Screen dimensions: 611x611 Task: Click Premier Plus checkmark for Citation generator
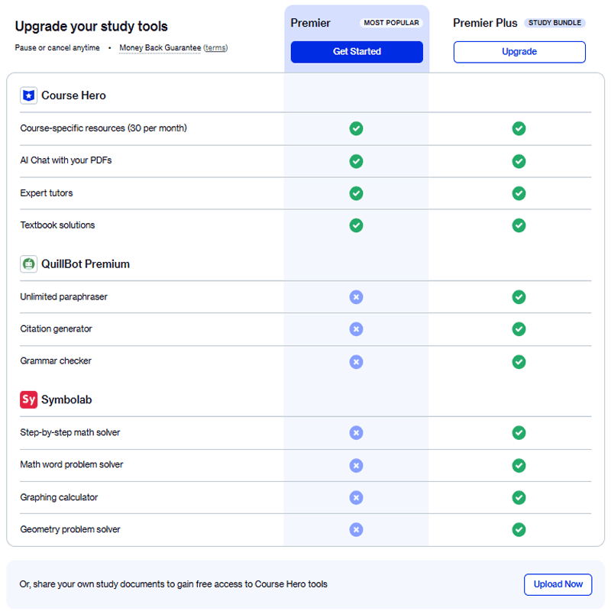click(519, 328)
